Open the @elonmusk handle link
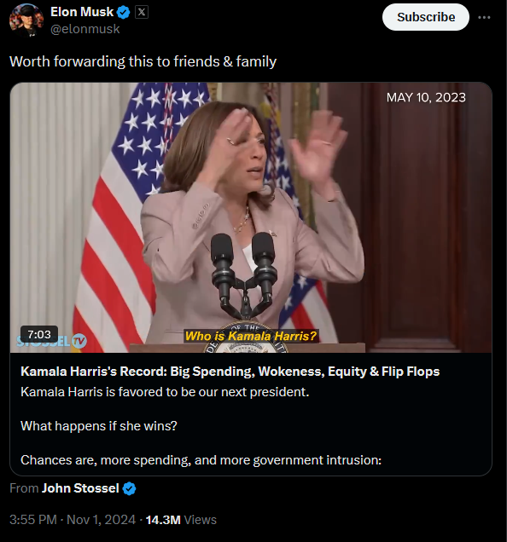The image size is (507, 542). (85, 29)
